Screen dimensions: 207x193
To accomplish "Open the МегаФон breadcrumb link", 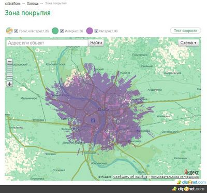I will point(12,4).
